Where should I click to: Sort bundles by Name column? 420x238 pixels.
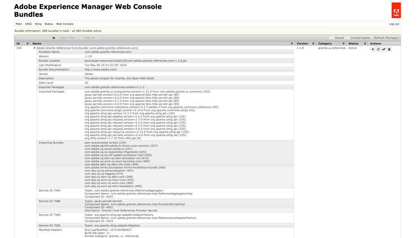[162, 43]
